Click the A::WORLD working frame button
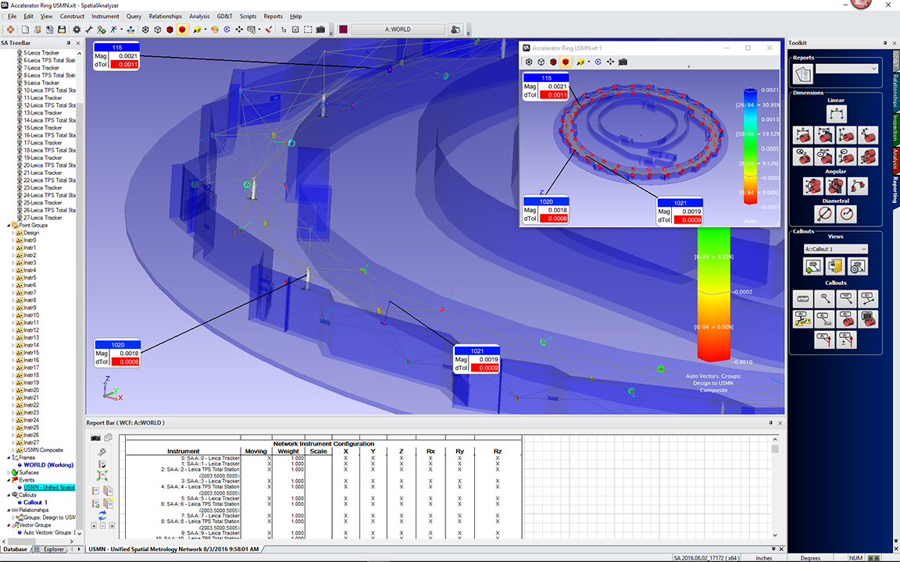Viewport: 900px width, 562px height. [x=398, y=30]
